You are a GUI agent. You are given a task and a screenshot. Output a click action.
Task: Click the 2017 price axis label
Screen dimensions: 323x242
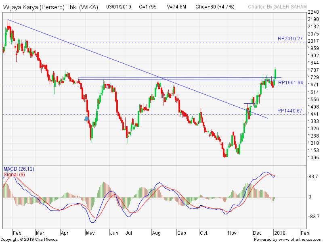(x=313, y=41)
